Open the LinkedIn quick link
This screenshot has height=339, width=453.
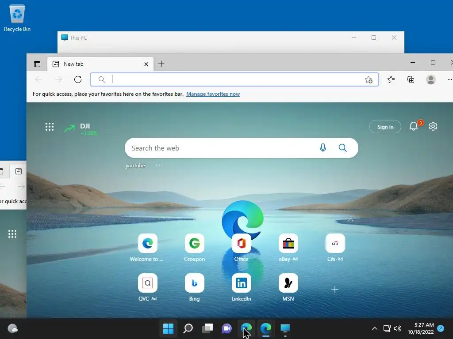point(241,287)
